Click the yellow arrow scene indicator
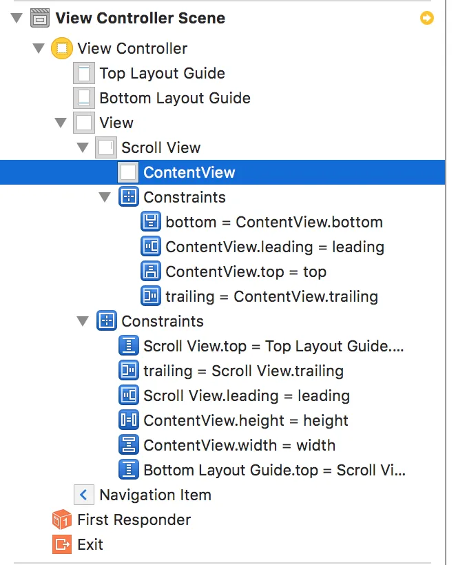Image resolution: width=467 pixels, height=565 pixels. pyautogui.click(x=427, y=18)
